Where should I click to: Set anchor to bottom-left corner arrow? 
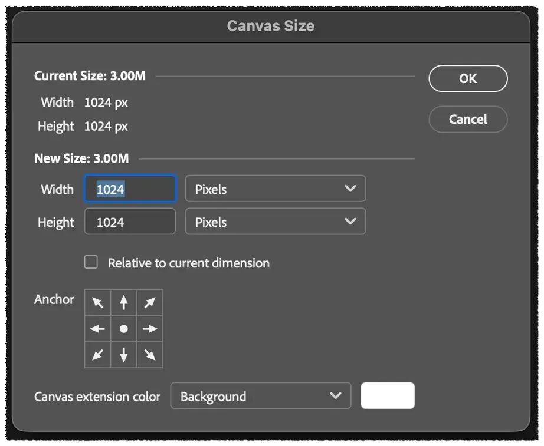click(x=98, y=355)
